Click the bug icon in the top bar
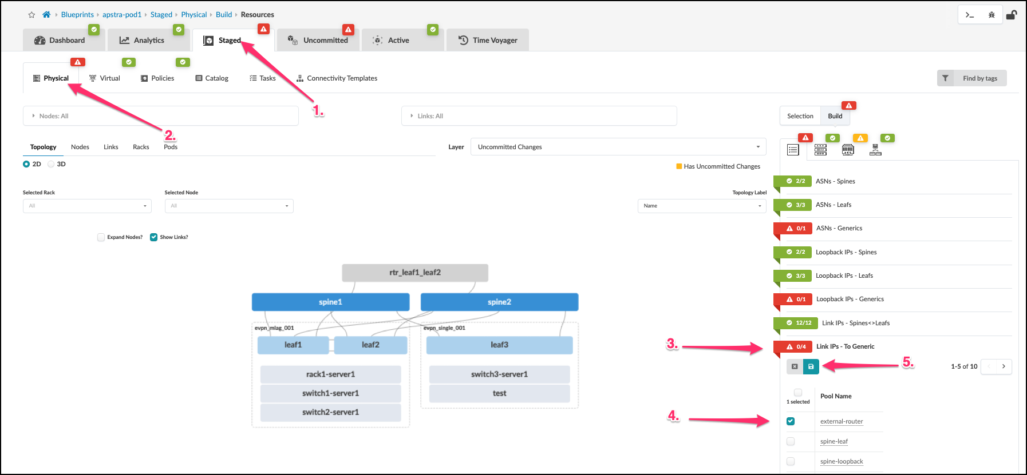Image resolution: width=1027 pixels, height=475 pixels. pyautogui.click(x=992, y=15)
